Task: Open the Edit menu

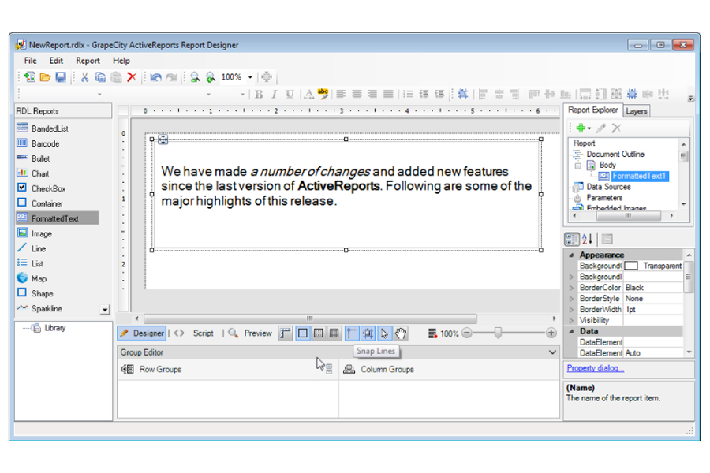Action: 56,61
